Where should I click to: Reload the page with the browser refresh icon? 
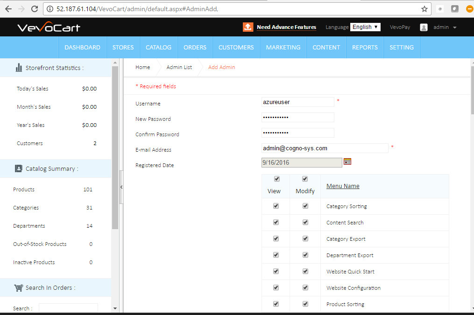(x=34, y=9)
